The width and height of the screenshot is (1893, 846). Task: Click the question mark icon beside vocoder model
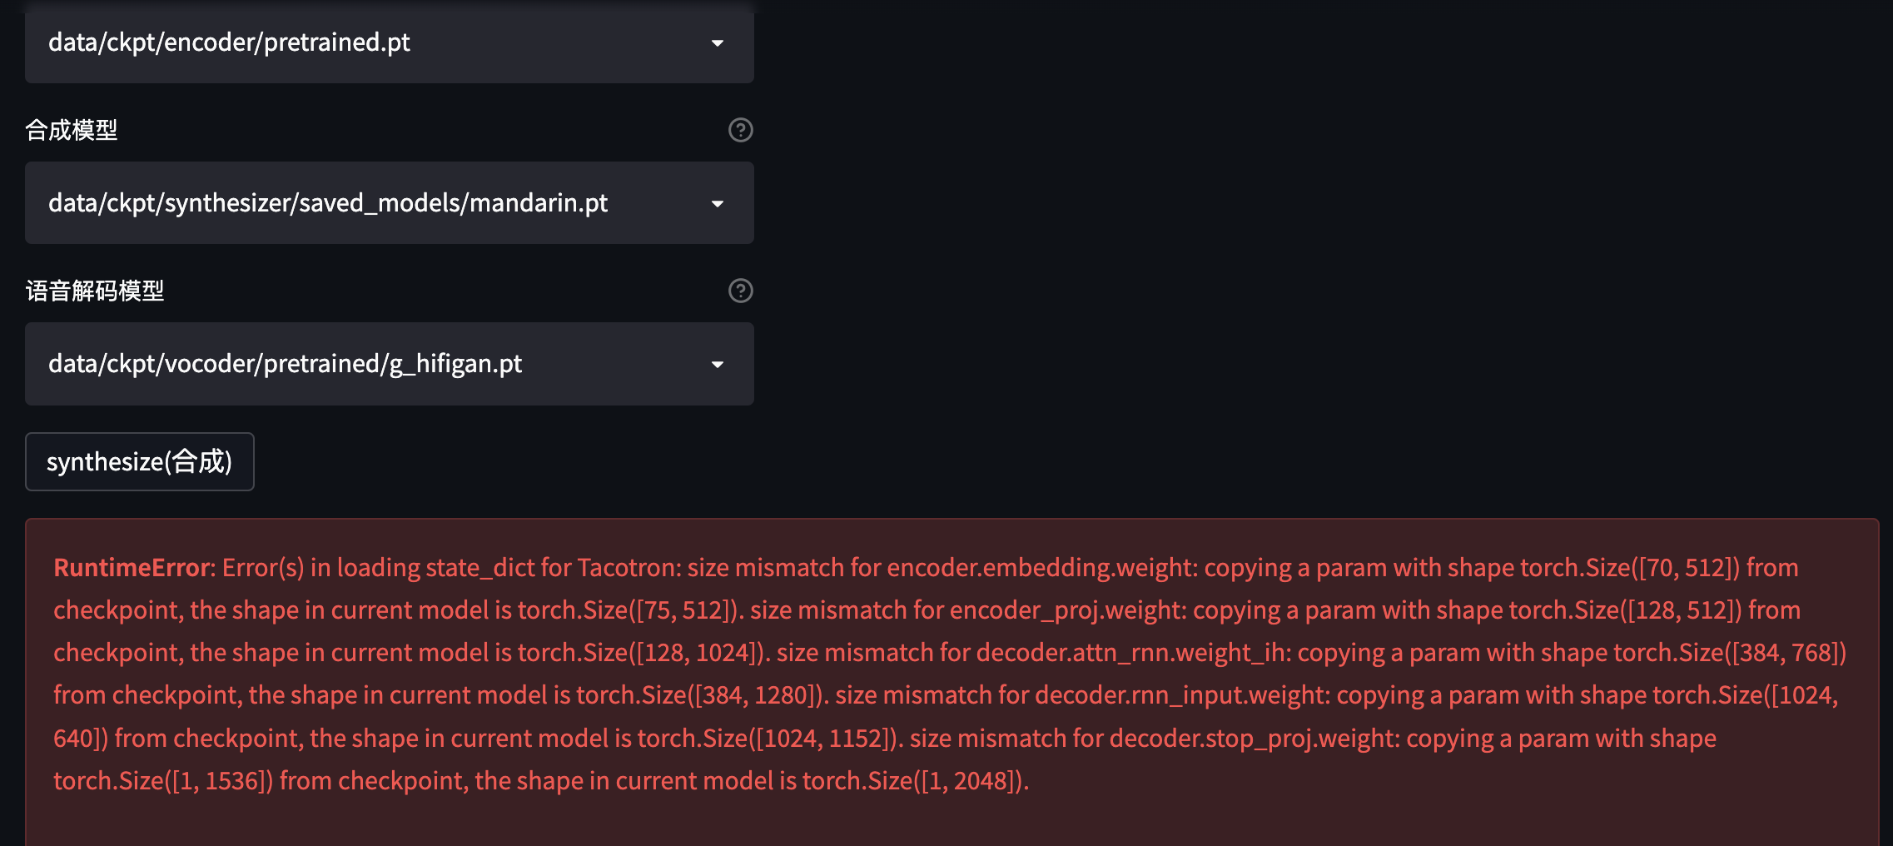[x=739, y=291]
